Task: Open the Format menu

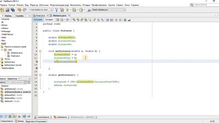Action: (x=12, y=5)
